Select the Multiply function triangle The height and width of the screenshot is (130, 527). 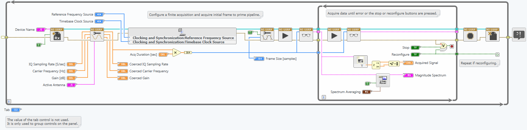(176, 53)
